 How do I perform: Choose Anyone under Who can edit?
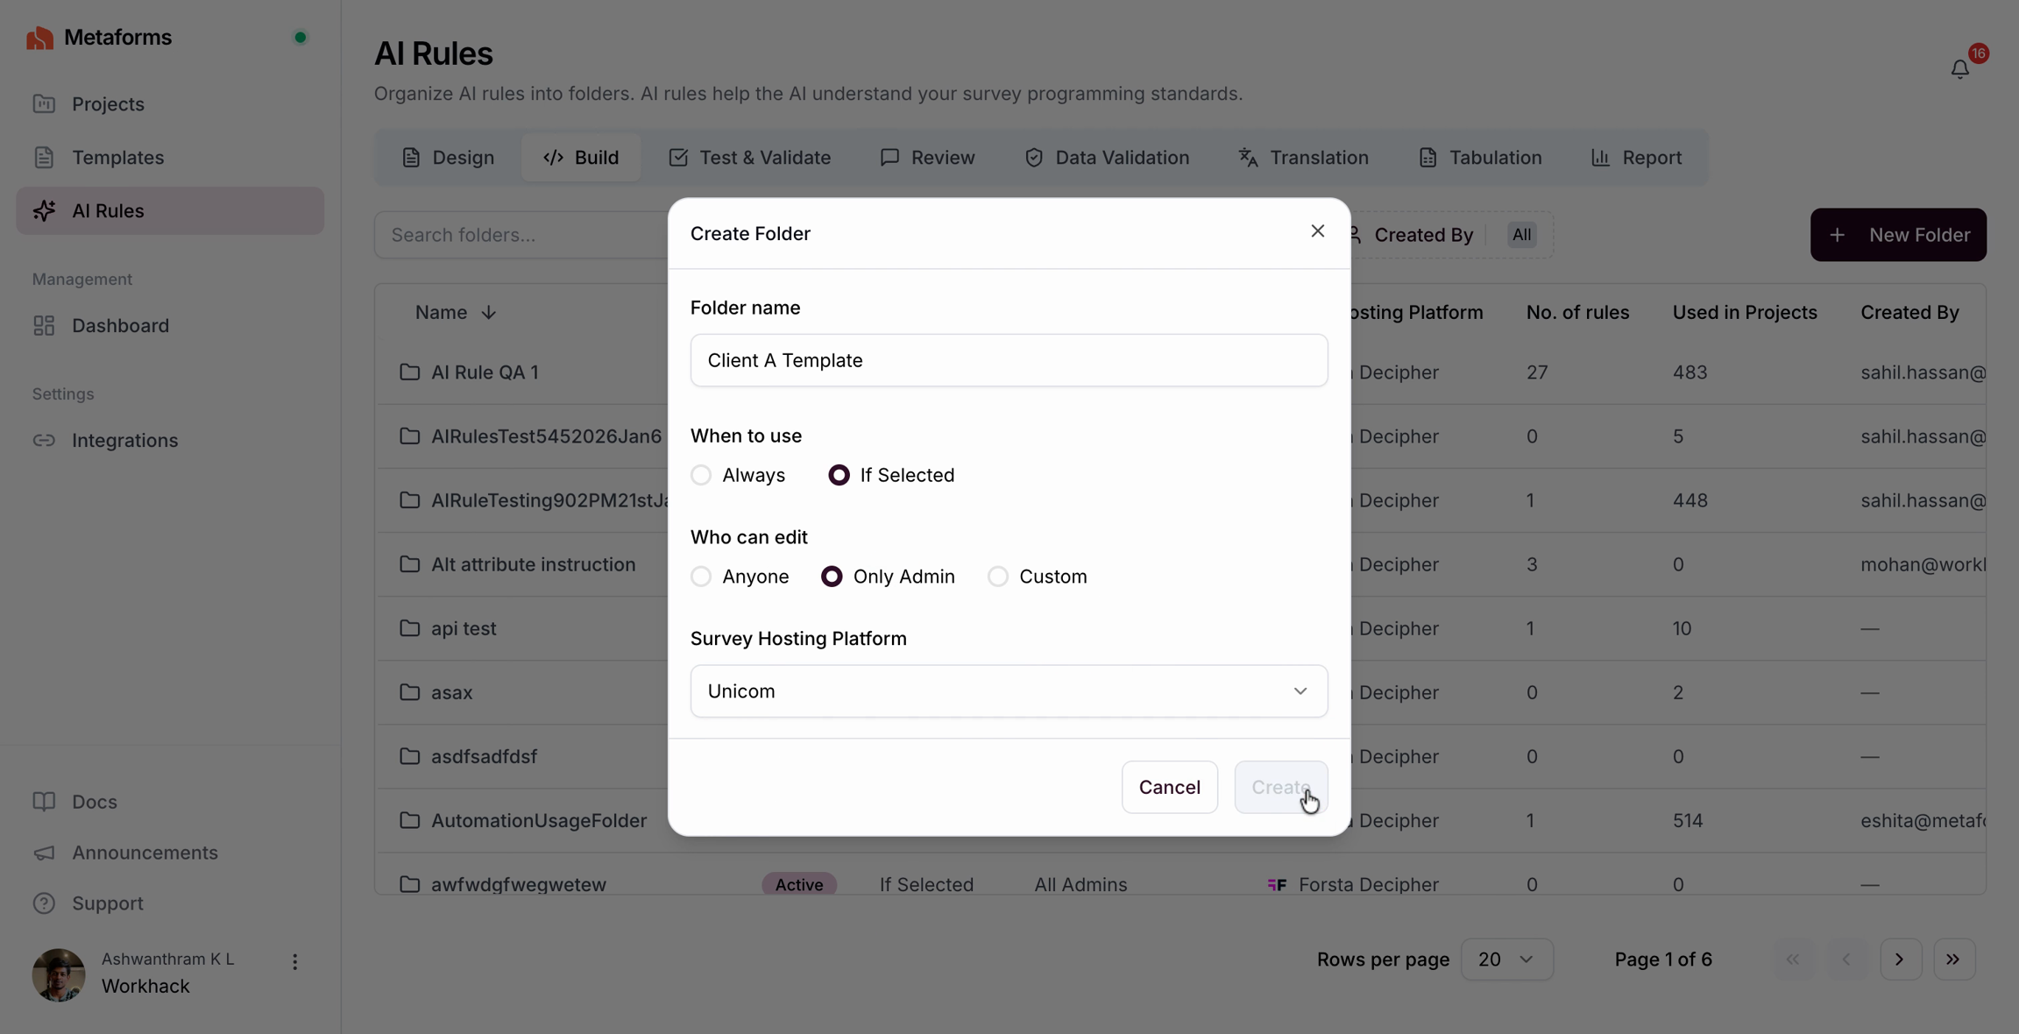[701, 577]
